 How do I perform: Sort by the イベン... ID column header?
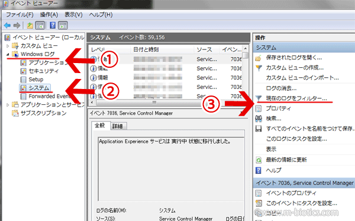pyautogui.click(x=231, y=50)
